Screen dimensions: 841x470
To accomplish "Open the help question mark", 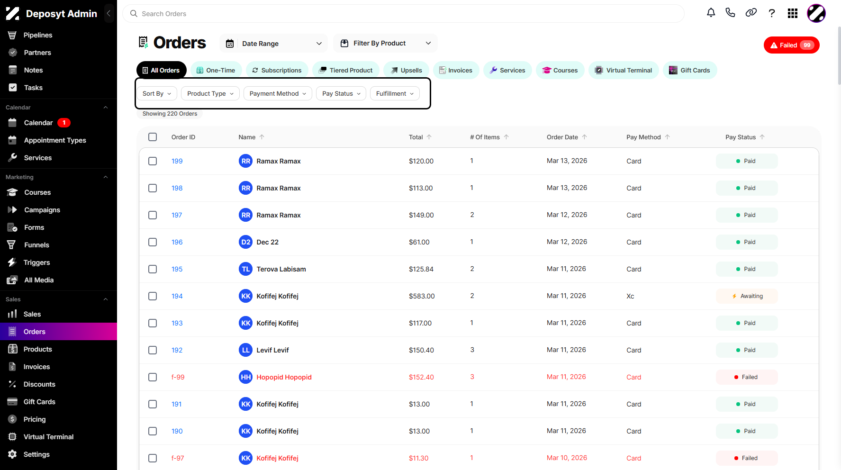I will point(772,13).
